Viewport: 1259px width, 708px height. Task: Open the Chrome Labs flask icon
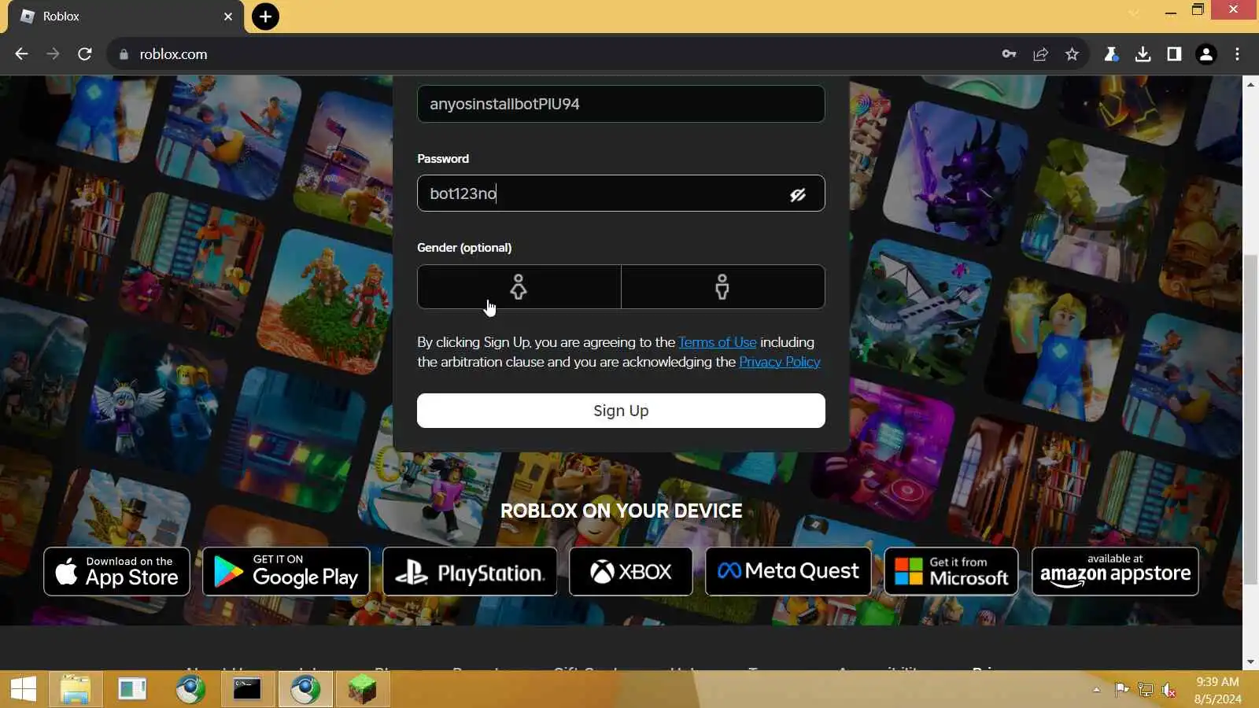pyautogui.click(x=1111, y=54)
